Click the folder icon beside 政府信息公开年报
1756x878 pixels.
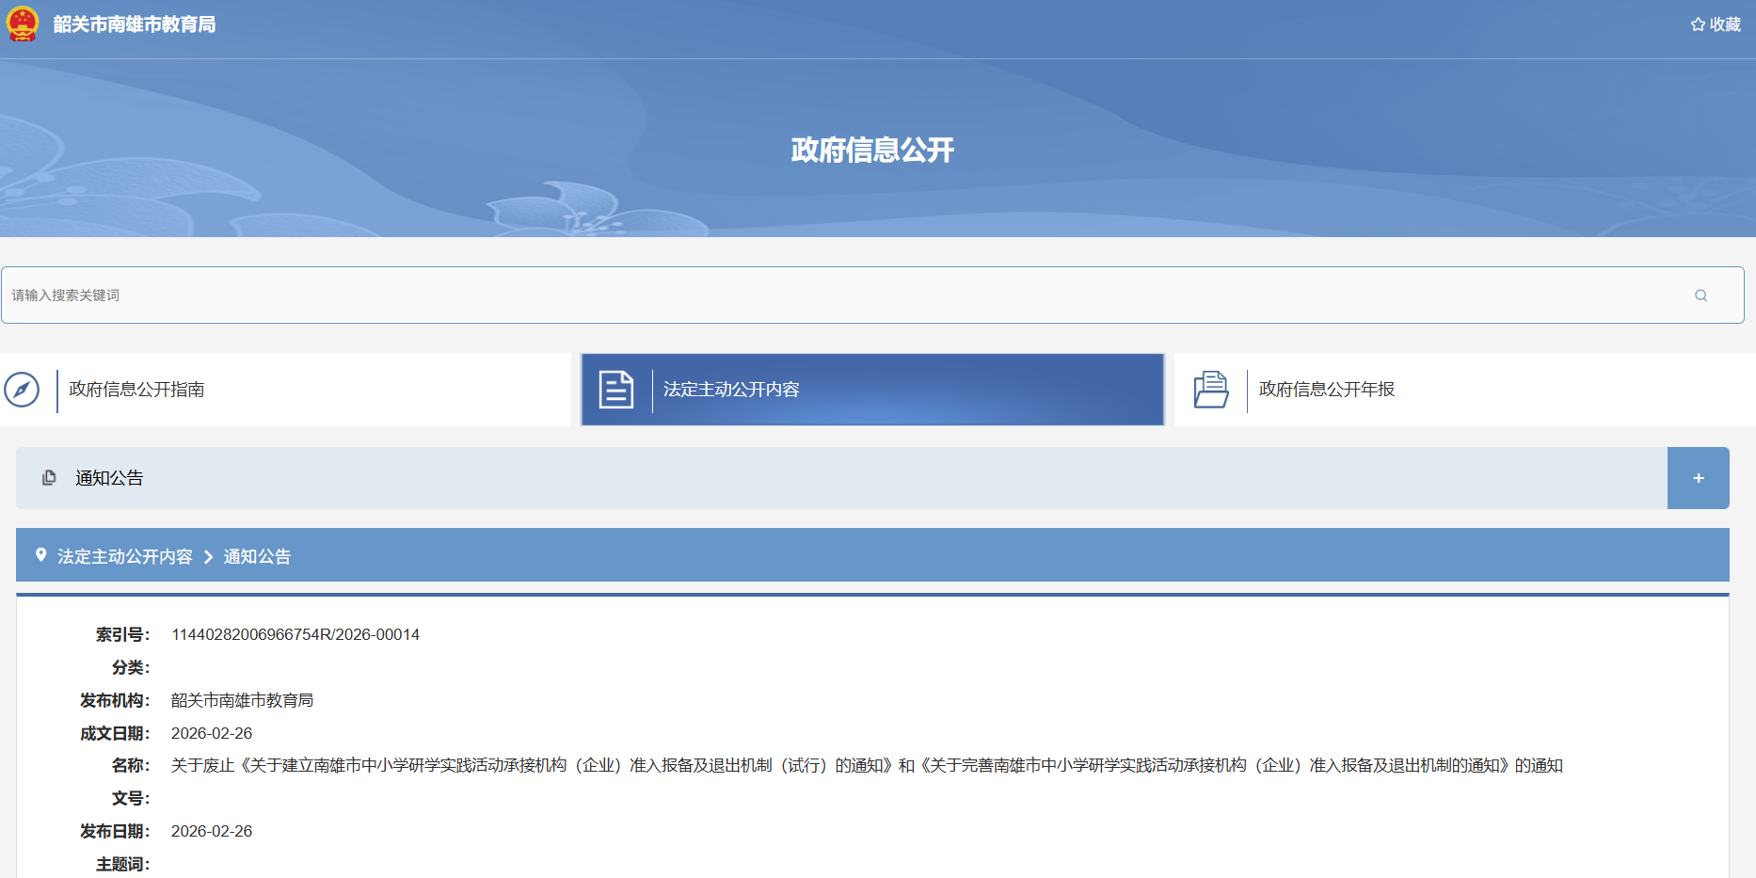[1212, 389]
